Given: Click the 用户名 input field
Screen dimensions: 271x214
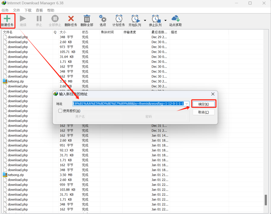Looking at the screenshot, I should 104,117.
